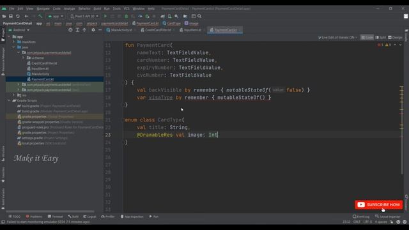Click the Make Project hammer icon
The width and height of the screenshot is (409, 230).
click(x=40, y=16)
